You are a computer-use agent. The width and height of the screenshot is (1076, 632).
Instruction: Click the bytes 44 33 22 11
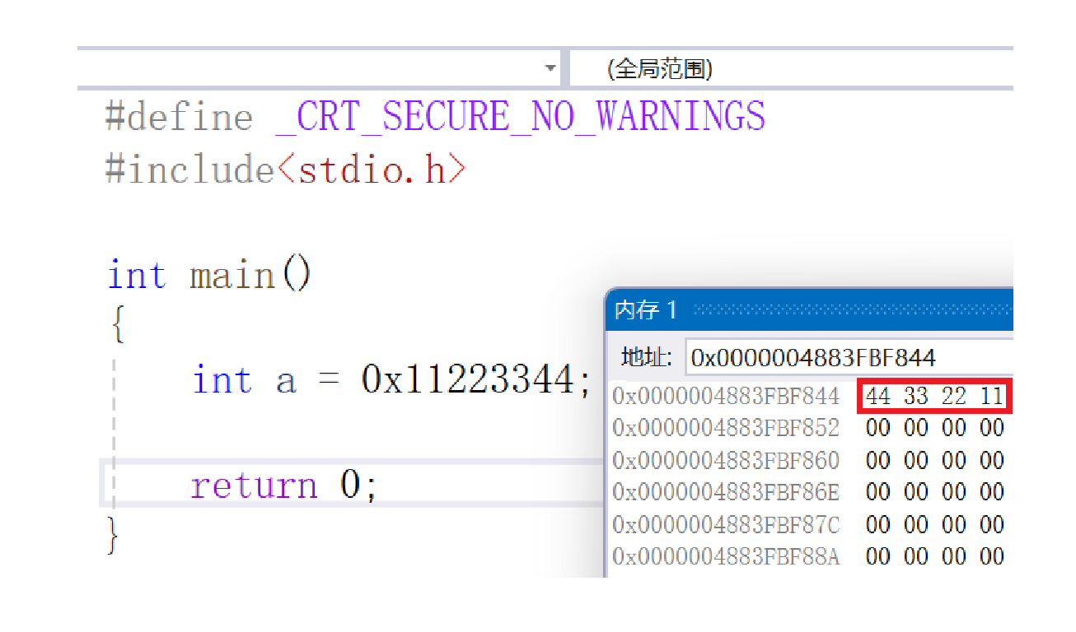click(x=934, y=397)
